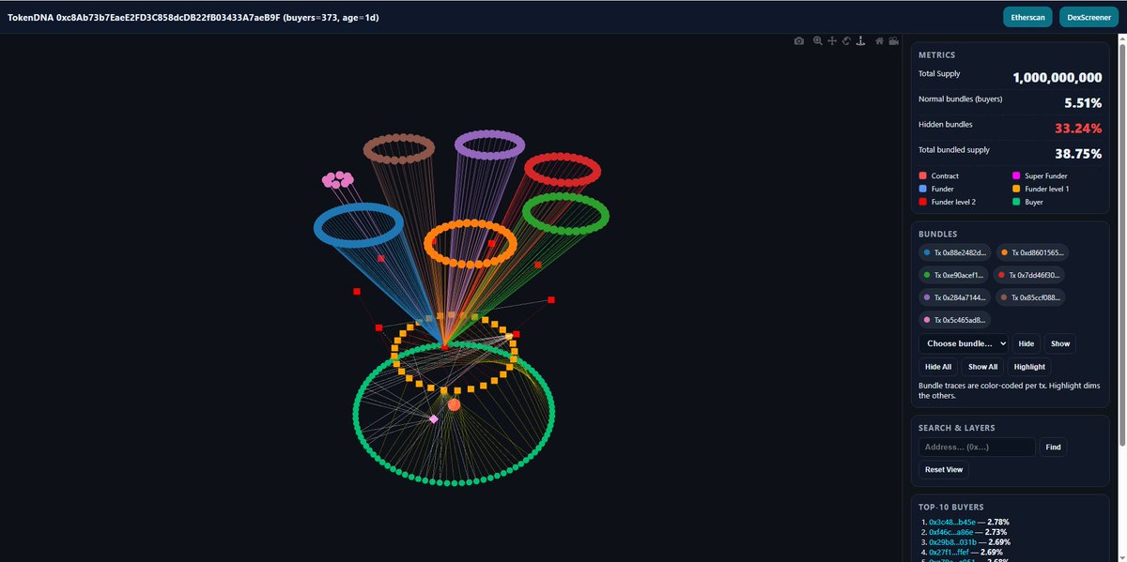Open the Choose bundle dropdown

pos(963,343)
